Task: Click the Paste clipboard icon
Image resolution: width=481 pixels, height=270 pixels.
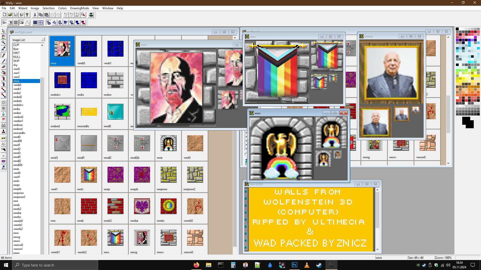Action: [x=46, y=15]
